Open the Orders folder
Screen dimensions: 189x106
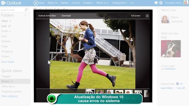[x=5, y=57]
